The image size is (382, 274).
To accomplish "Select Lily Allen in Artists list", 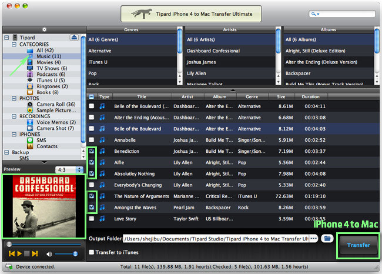I will point(230,73).
